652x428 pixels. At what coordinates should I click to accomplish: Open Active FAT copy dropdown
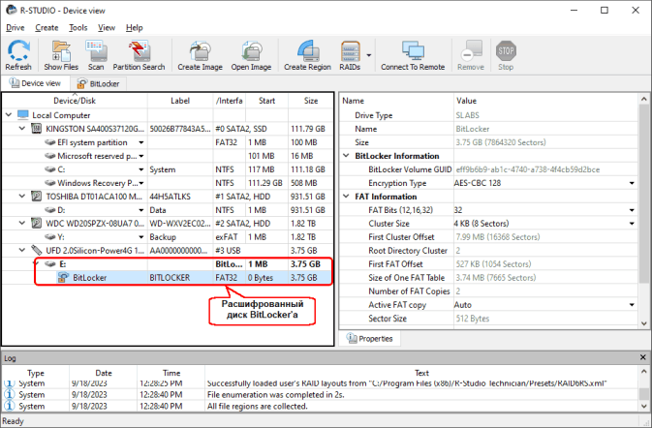(x=632, y=305)
